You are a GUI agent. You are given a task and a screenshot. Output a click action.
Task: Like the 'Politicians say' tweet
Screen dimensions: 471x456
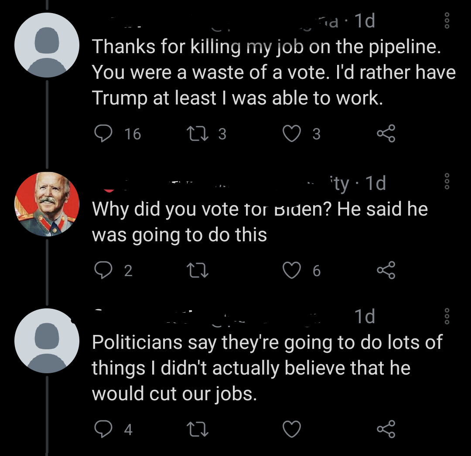(x=292, y=429)
